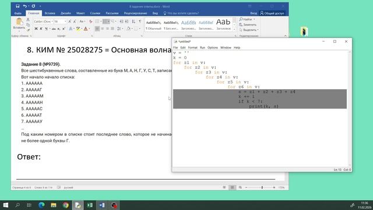Click the Вход sign-in link
Viewport: 373px width, 210px height.
point(254,13)
